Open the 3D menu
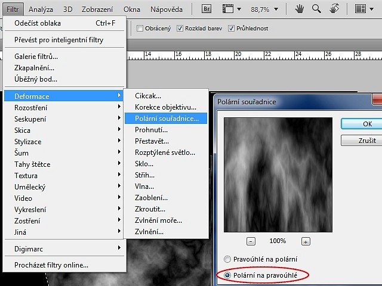 tap(67, 10)
